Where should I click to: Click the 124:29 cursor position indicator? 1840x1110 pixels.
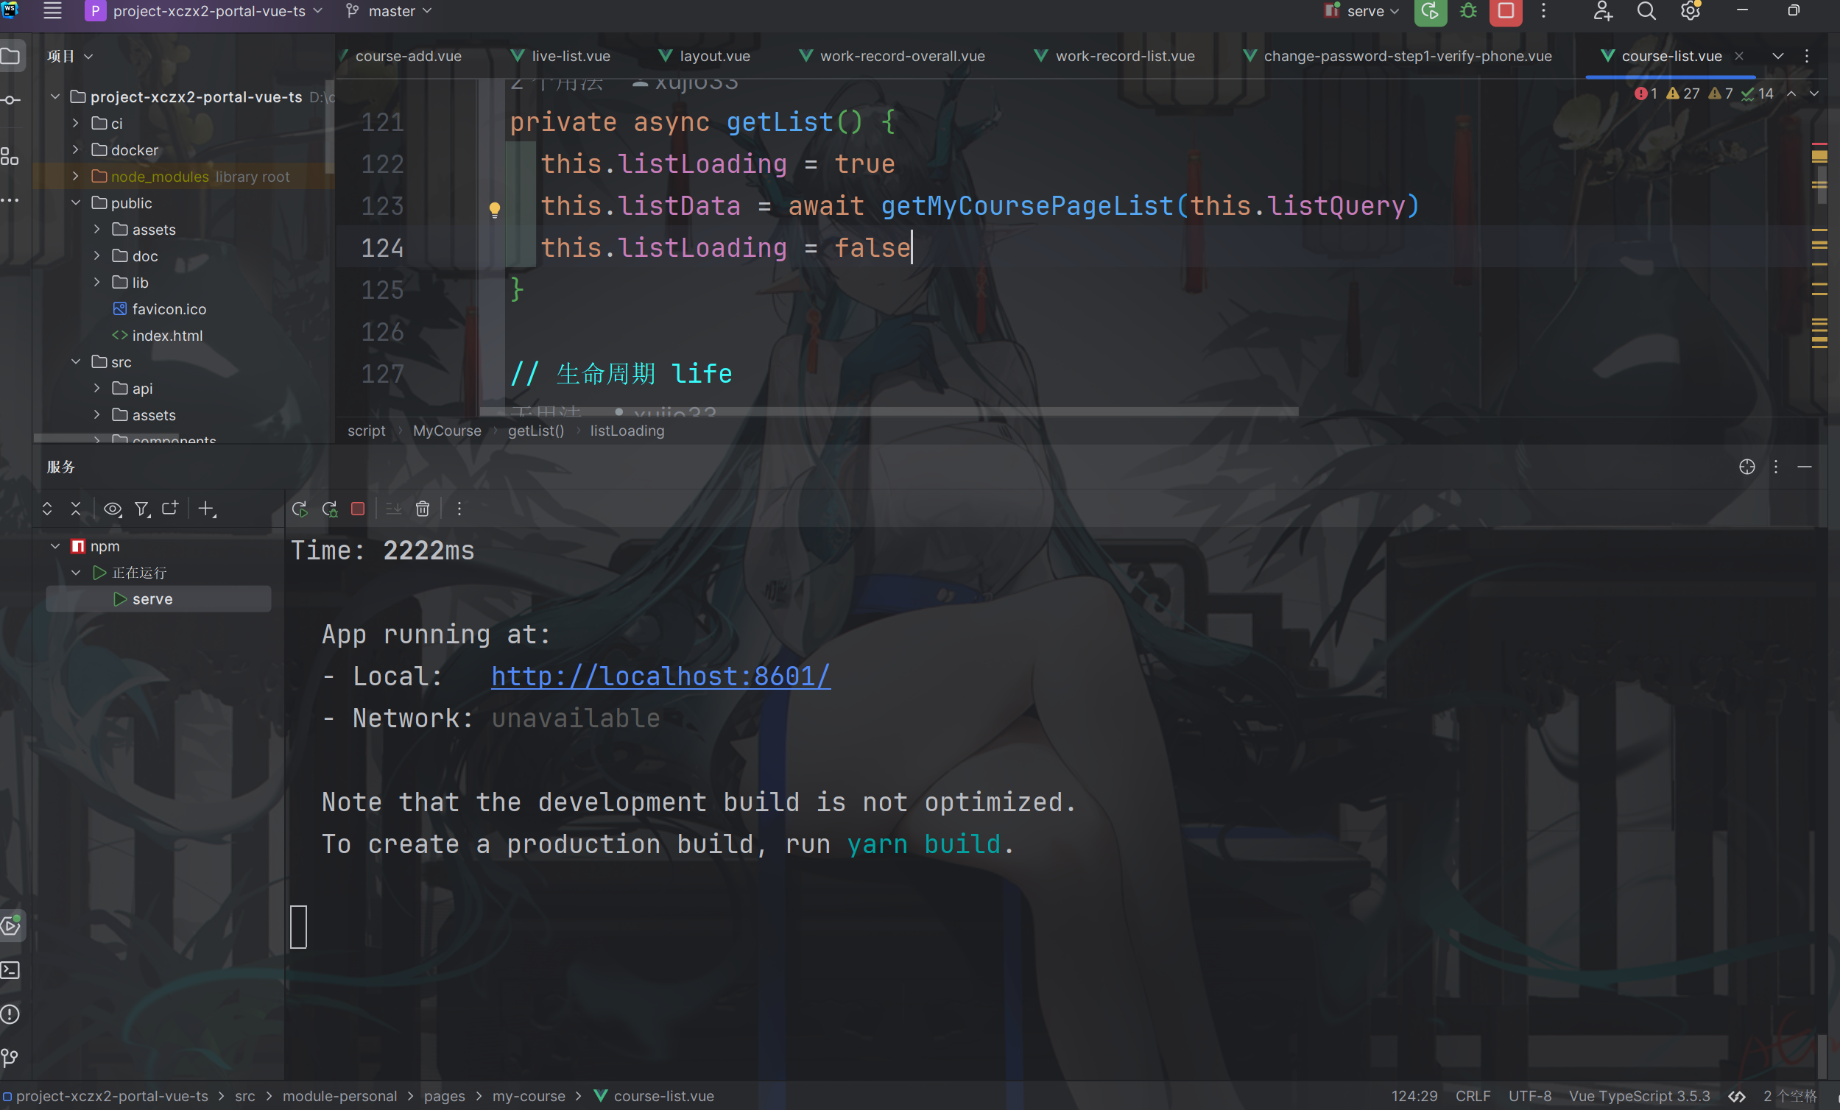(x=1414, y=1096)
